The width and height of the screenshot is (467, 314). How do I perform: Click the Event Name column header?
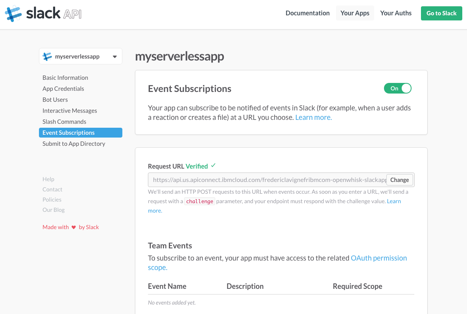167,286
